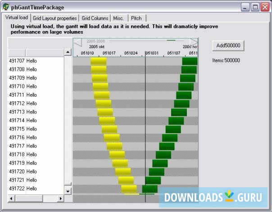Viewport: 272px width, 212px height.
Task: Click the grid vertical scroll up arrow
Action: [68, 52]
